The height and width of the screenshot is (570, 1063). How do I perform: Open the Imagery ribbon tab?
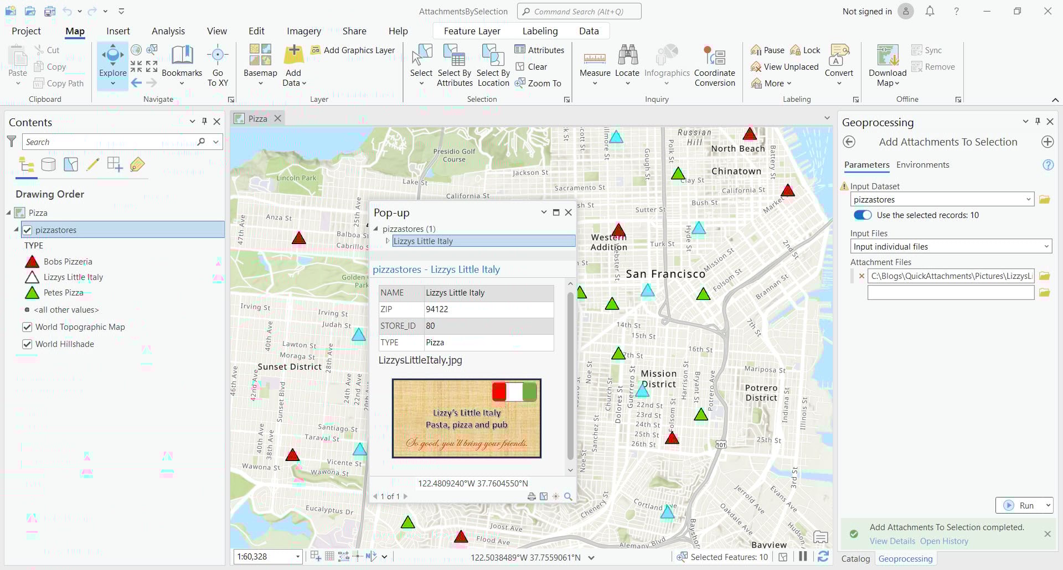[x=303, y=31]
